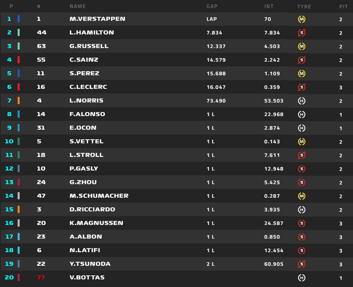Click Vettel's medium tyre icon

click(x=302, y=142)
